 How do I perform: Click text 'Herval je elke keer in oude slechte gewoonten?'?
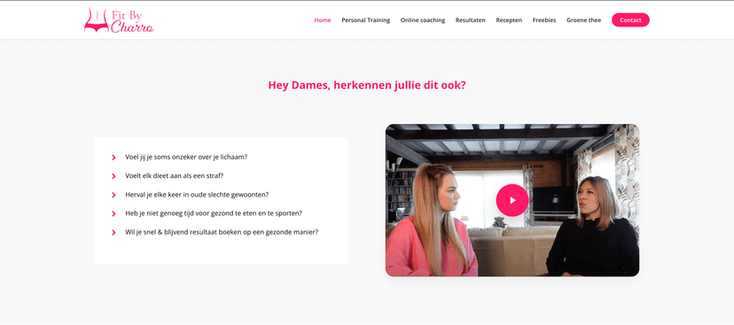(x=197, y=195)
